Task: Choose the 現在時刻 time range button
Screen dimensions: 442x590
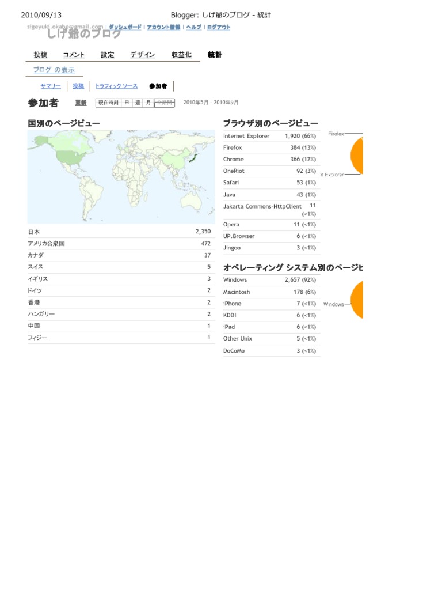Action: 108,103
